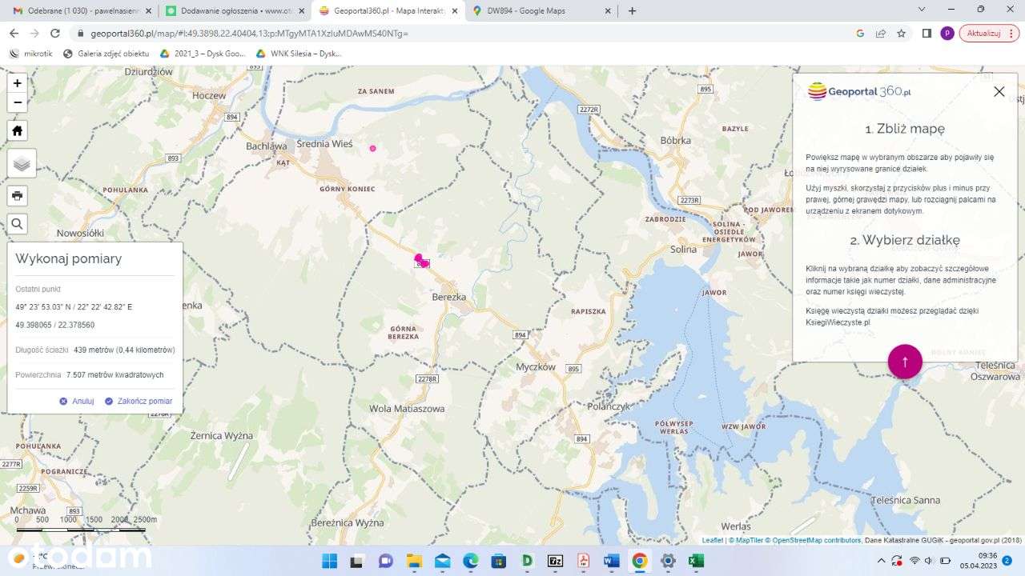Open Google translate/search icon in address bar
Image resolution: width=1025 pixels, height=576 pixels.
(x=860, y=34)
